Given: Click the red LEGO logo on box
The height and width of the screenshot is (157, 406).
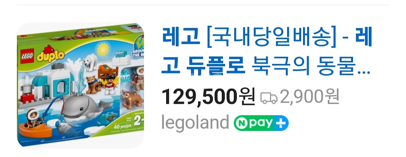Looking at the screenshot, I should (x=27, y=56).
